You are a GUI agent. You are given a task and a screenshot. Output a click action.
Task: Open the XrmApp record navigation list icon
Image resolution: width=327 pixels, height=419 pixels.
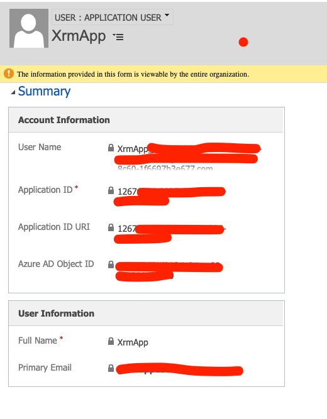[x=118, y=36]
